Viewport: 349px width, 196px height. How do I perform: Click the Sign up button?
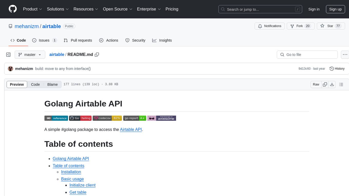click(x=335, y=9)
